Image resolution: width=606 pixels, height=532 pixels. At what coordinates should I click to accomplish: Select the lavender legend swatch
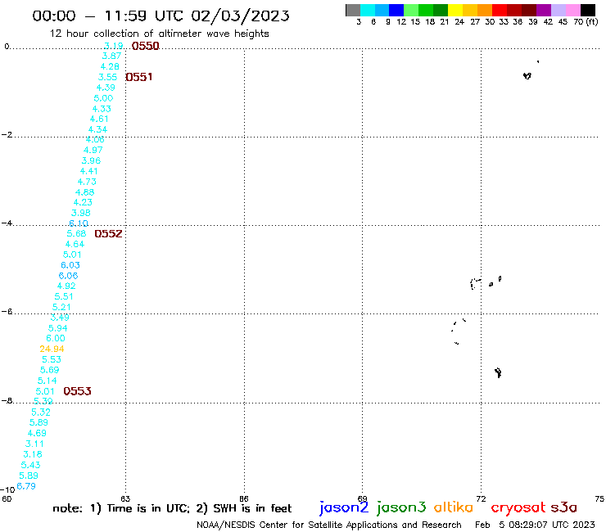pos(558,10)
